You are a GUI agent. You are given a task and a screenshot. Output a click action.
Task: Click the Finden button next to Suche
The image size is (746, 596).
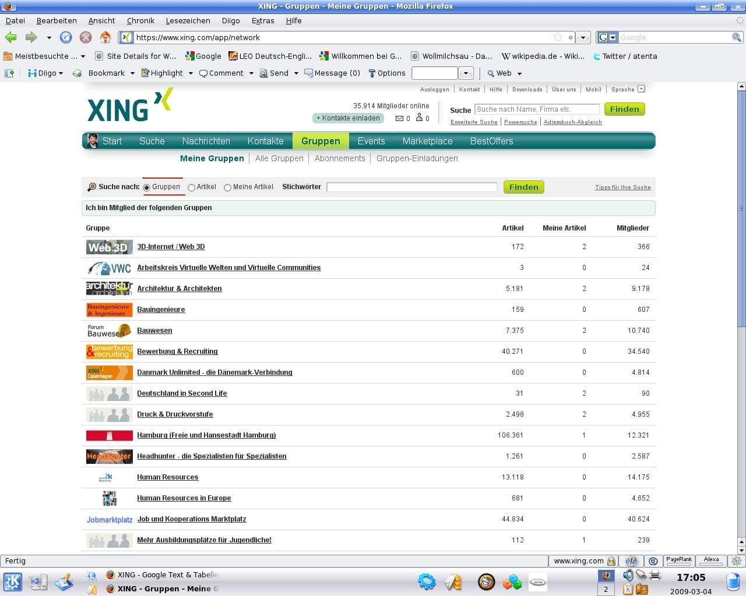(624, 109)
